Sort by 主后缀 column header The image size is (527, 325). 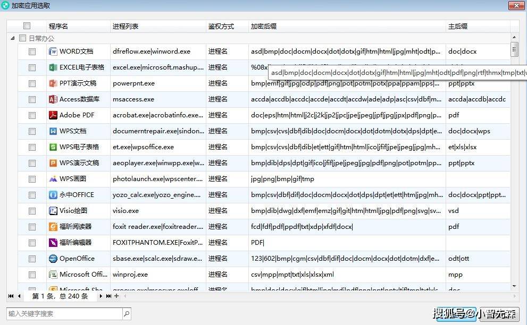(478, 26)
